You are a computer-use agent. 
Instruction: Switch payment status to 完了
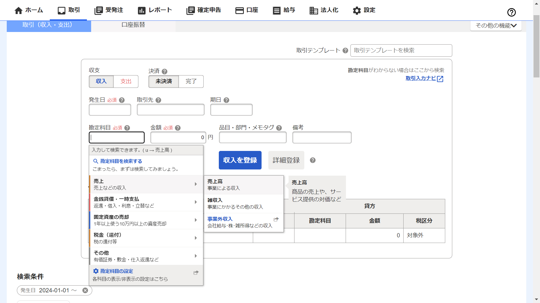pyautogui.click(x=191, y=81)
